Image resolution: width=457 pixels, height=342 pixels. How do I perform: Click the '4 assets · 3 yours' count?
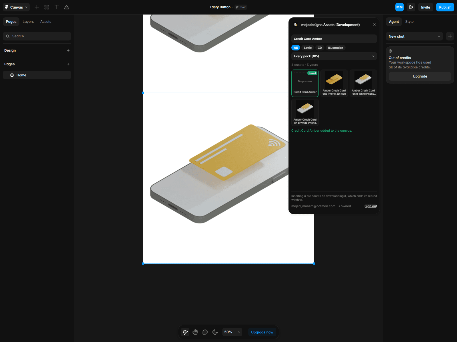(304, 65)
